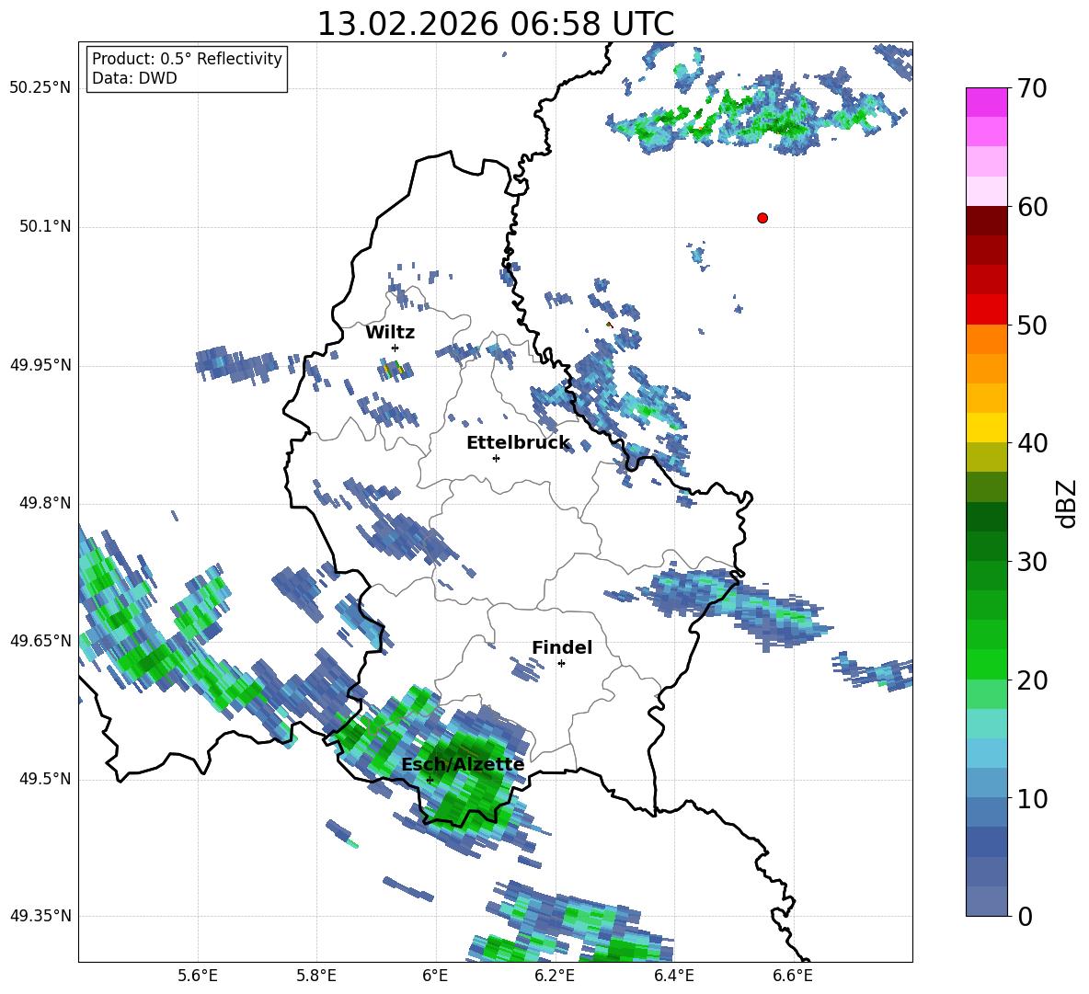1089x994 pixels.
Task: Click the 6°E longitude label
Action: 435,977
